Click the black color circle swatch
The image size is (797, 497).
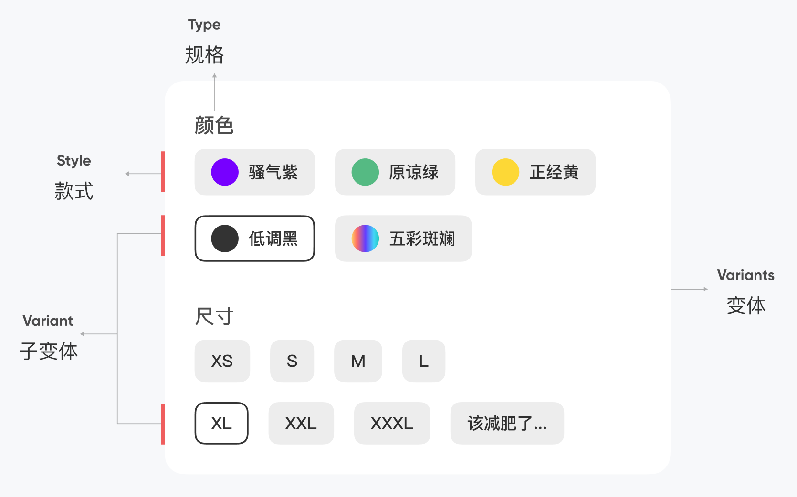pyautogui.click(x=225, y=238)
